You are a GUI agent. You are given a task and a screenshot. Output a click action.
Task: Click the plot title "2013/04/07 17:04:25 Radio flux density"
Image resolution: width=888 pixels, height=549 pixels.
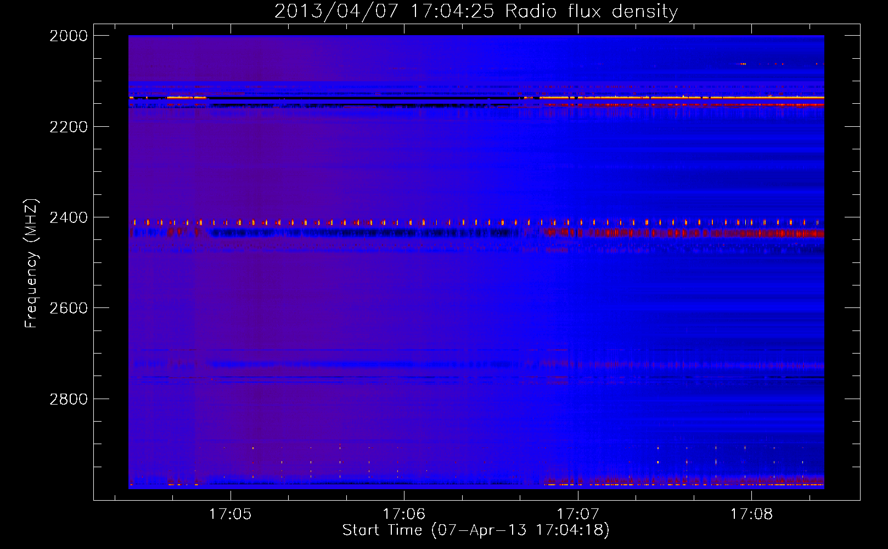(x=476, y=11)
